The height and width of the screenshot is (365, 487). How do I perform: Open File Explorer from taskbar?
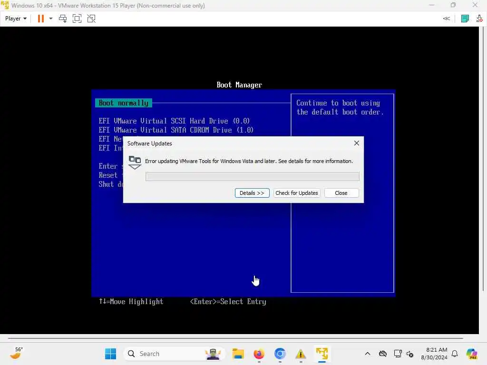pyautogui.click(x=238, y=354)
